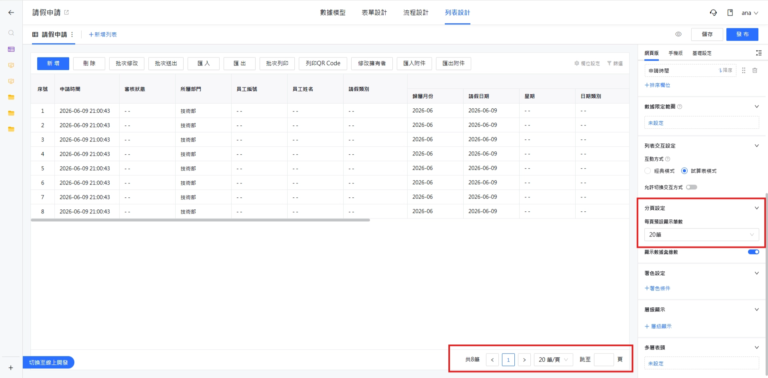768x378 pixels.
Task: Open the first yellow folder in sidebar
Action: point(11,97)
